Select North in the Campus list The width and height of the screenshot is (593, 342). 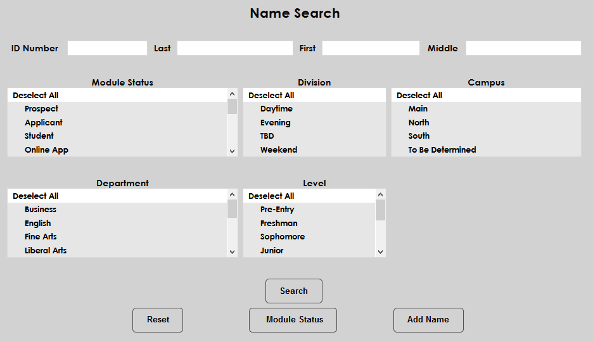[419, 123]
